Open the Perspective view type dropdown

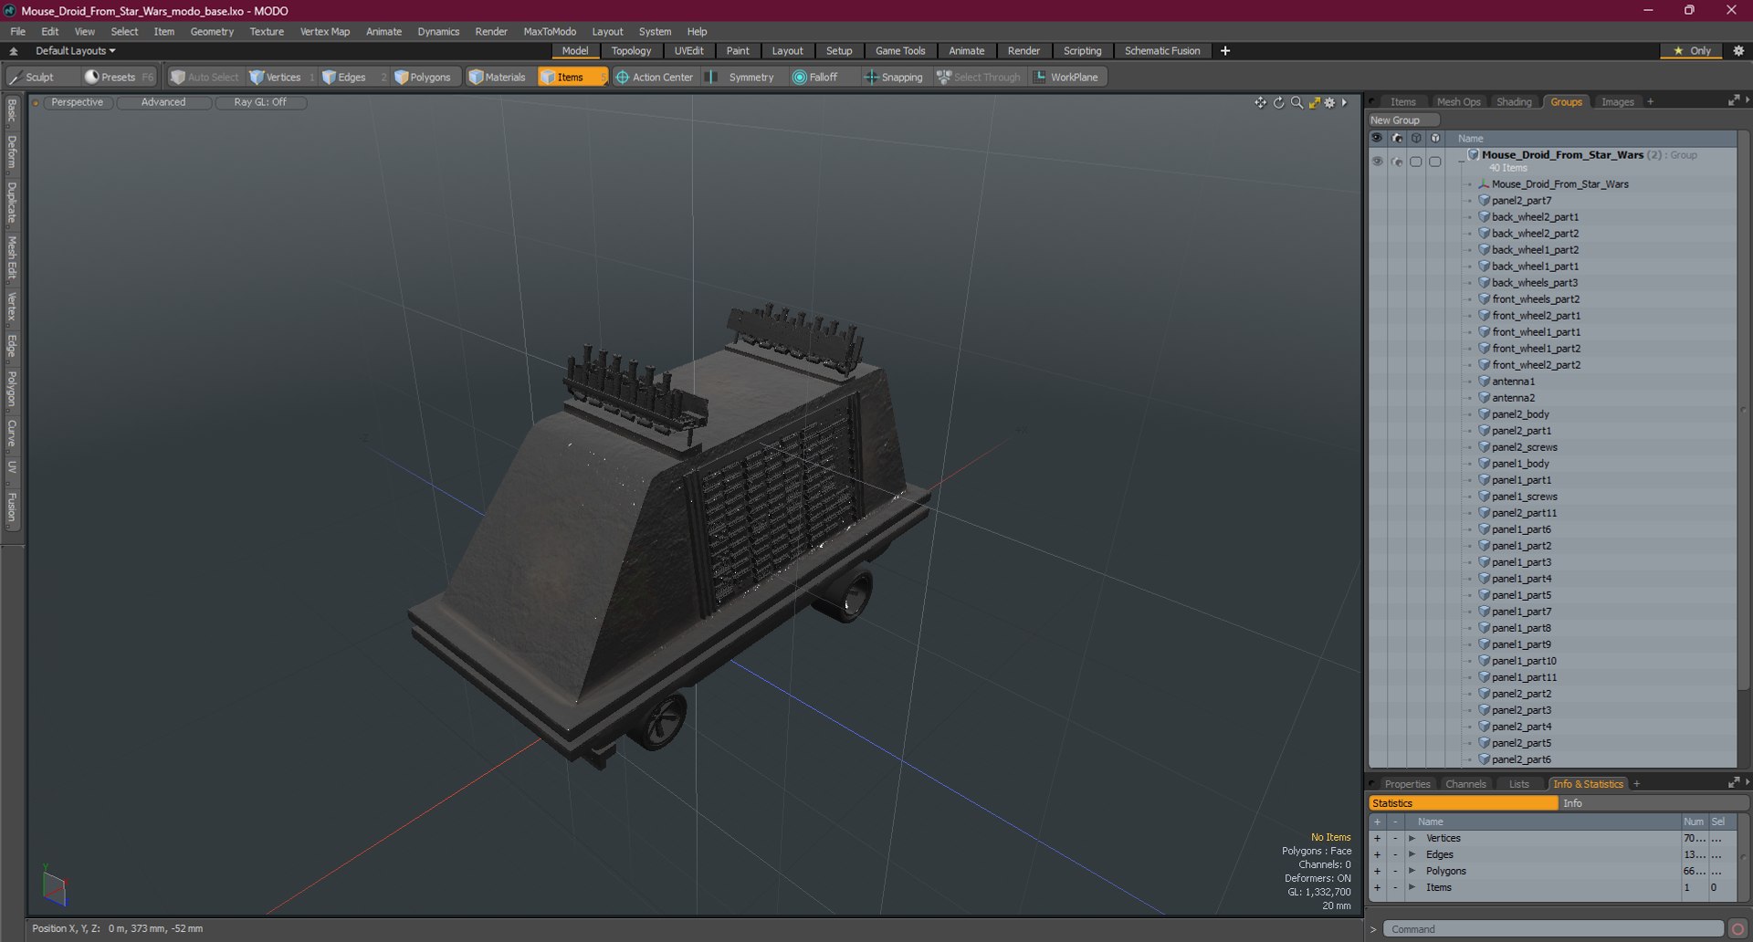click(x=77, y=102)
